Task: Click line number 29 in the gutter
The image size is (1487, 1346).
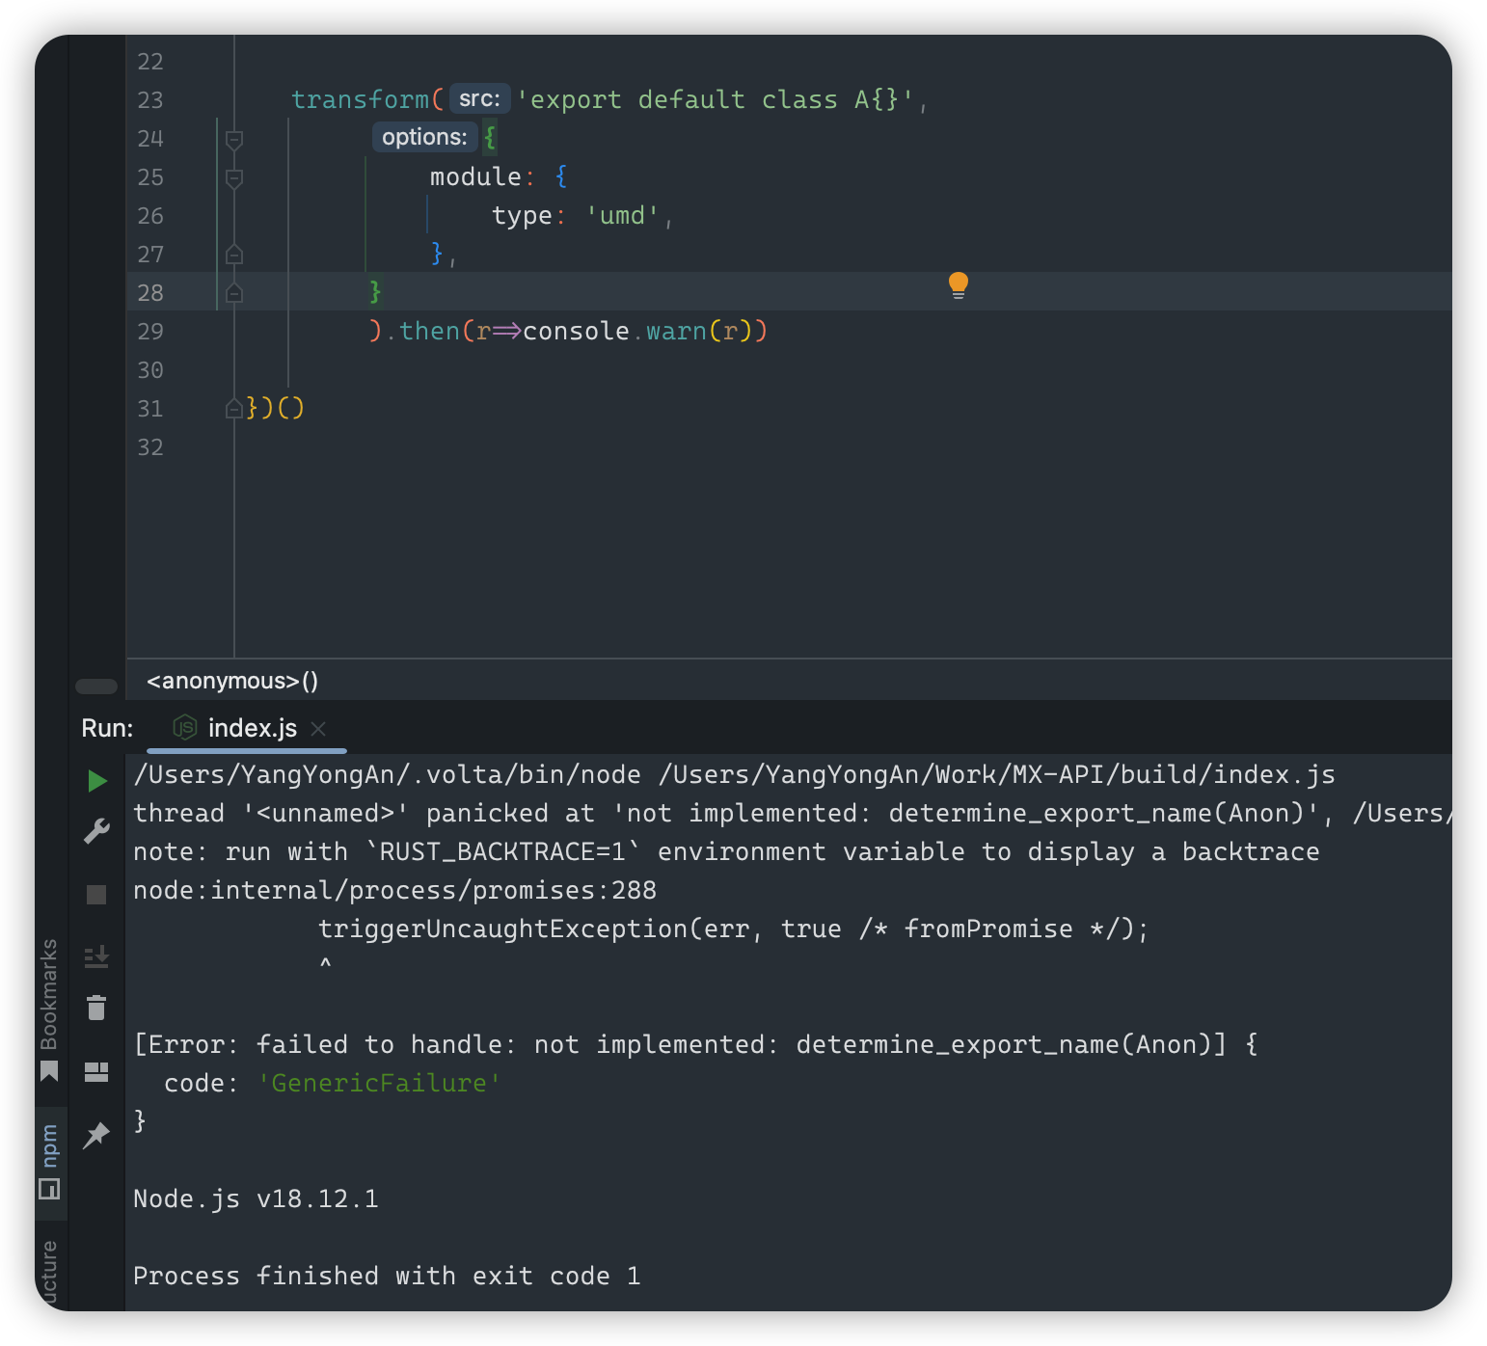Action: coord(150,331)
